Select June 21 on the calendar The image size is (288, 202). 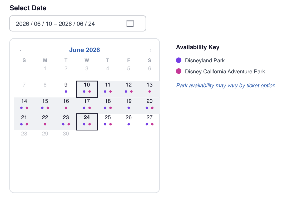(24, 122)
